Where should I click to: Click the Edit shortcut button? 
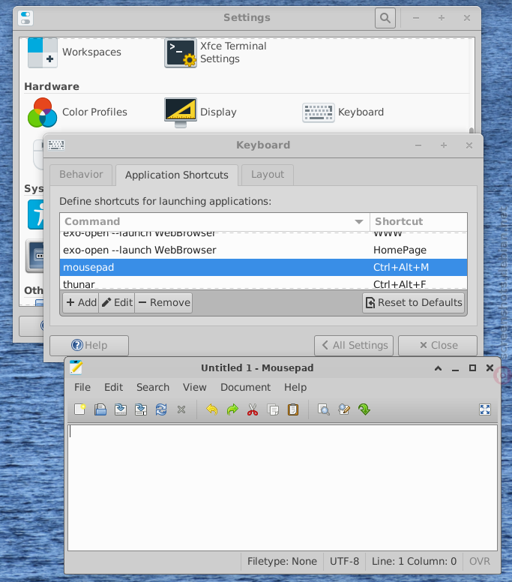pyautogui.click(x=117, y=302)
